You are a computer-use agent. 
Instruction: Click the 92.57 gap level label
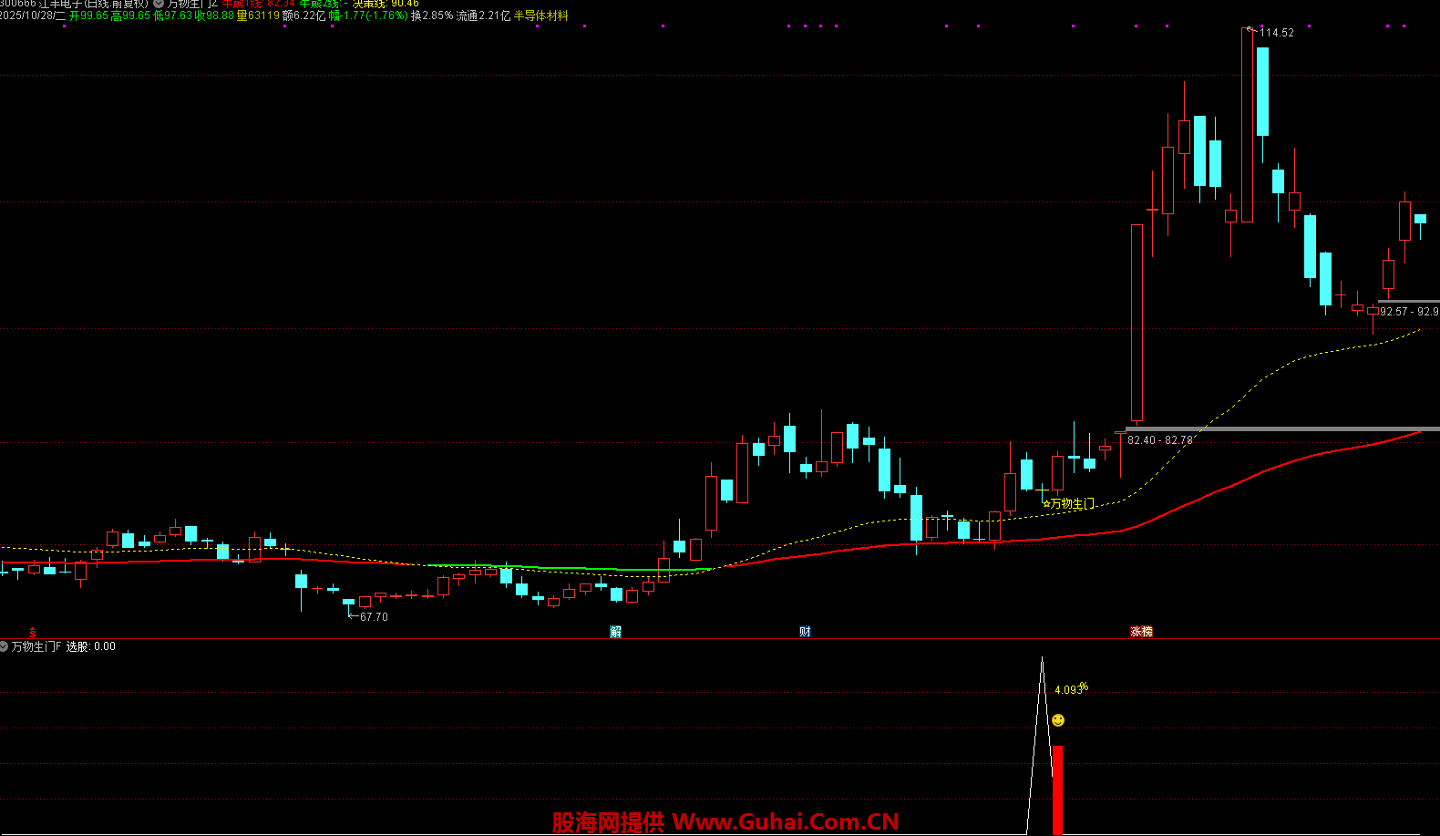1408,312
